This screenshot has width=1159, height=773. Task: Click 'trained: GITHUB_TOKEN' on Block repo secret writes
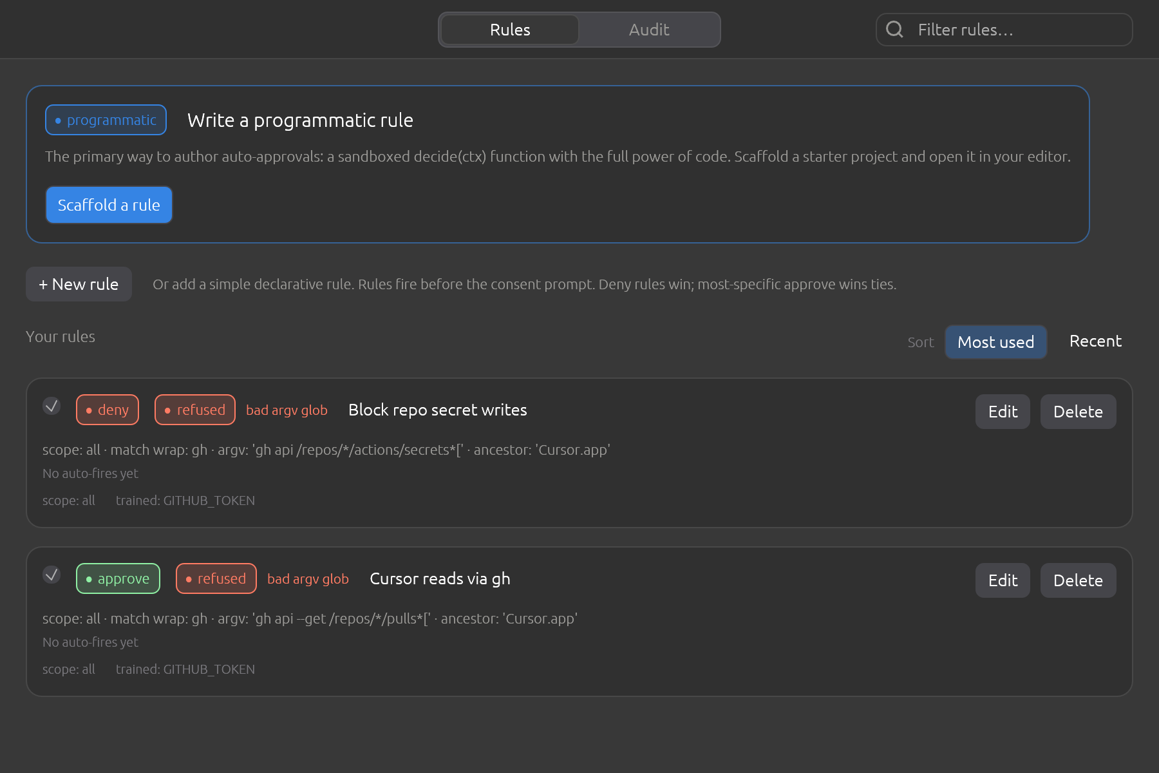pos(185,501)
